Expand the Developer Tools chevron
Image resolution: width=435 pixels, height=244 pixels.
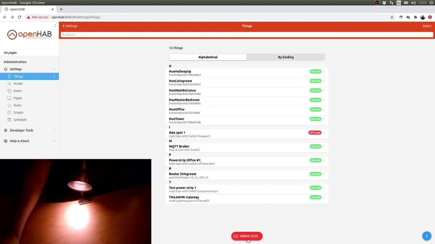click(x=54, y=130)
